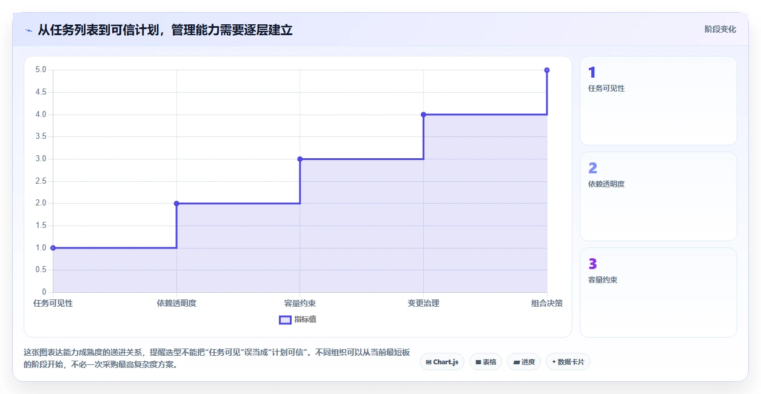Select the 表格 tag chip
This screenshot has height=394, width=761.
click(x=486, y=362)
